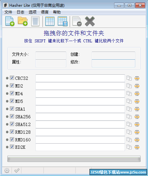Copy the SHA256 hash value
This screenshot has height=176, width=148.
point(129,117)
